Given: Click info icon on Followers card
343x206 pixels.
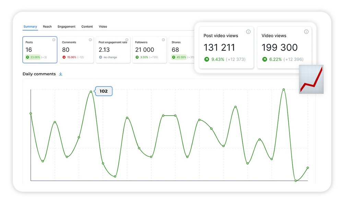Looking at the screenshot, I should [x=163, y=40].
